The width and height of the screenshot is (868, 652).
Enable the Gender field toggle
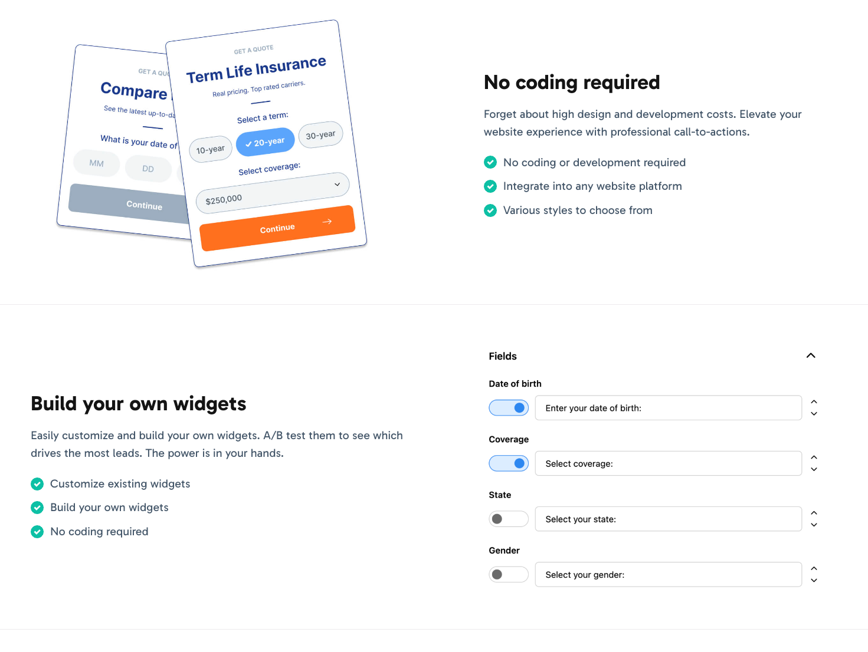point(509,574)
